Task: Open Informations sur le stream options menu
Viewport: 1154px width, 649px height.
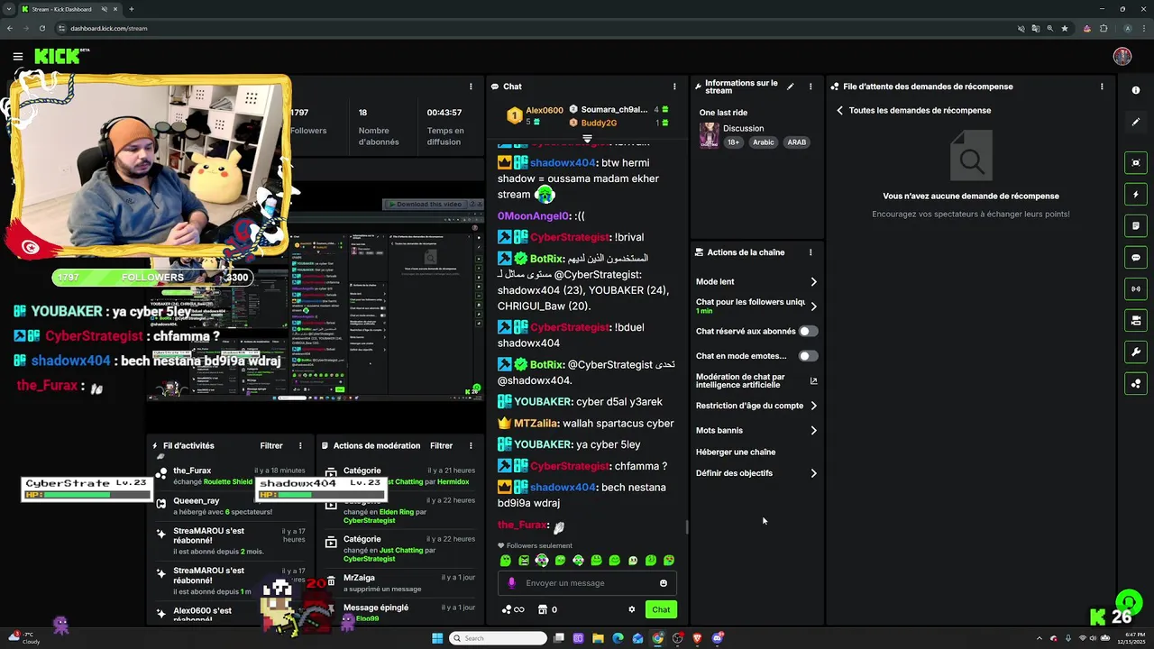Action: [810, 87]
